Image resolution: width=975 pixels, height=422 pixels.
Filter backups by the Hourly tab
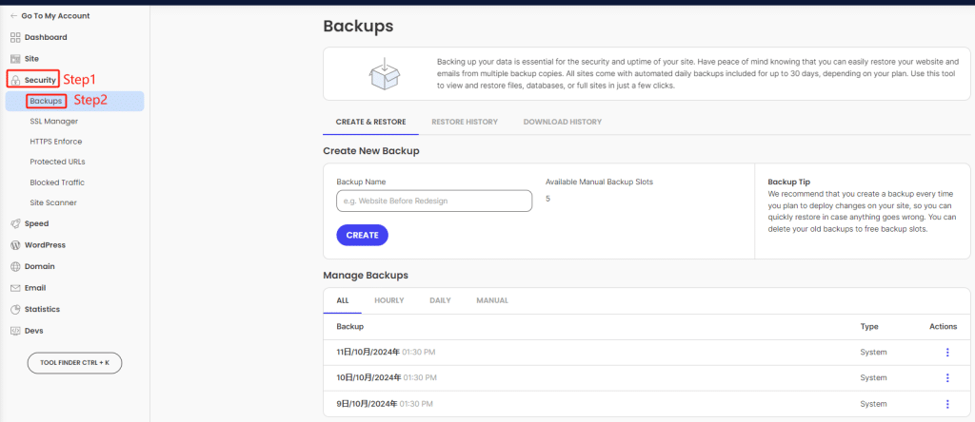pyautogui.click(x=388, y=300)
